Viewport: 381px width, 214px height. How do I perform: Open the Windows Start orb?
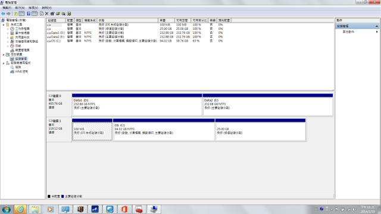(x=7, y=209)
